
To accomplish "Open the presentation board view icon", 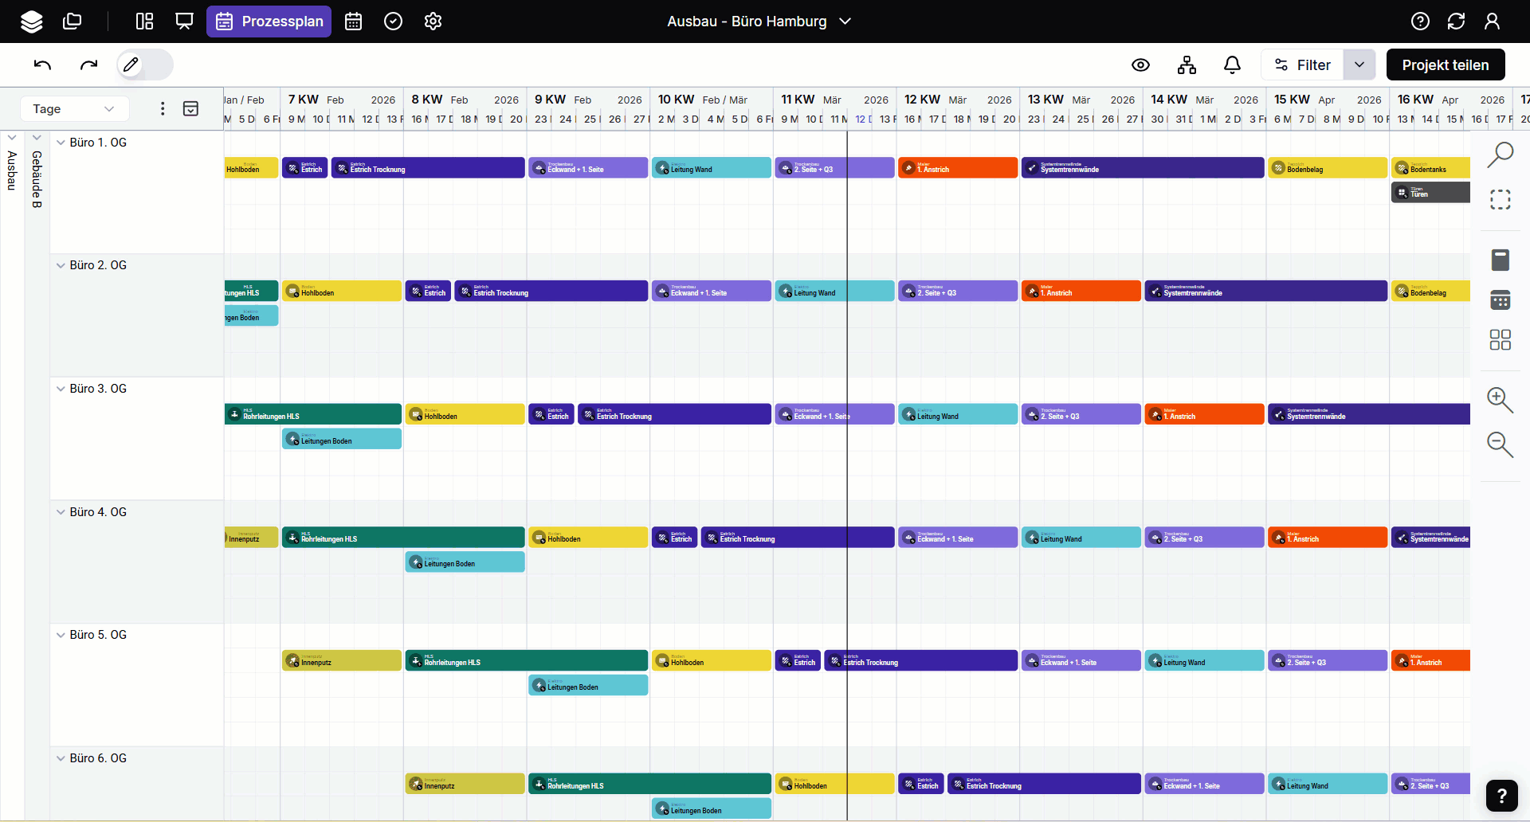I will pos(184,22).
